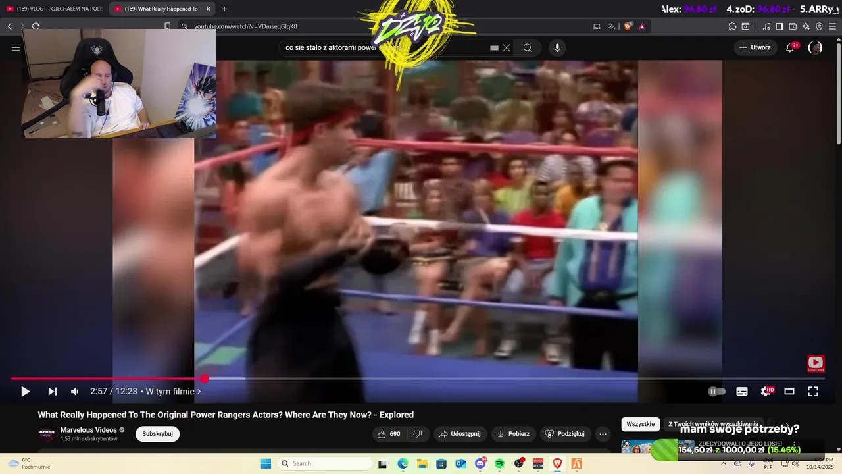Viewport: 842px width, 474px height.
Task: Select the 'What Really Happened To' tab
Action: (158, 9)
